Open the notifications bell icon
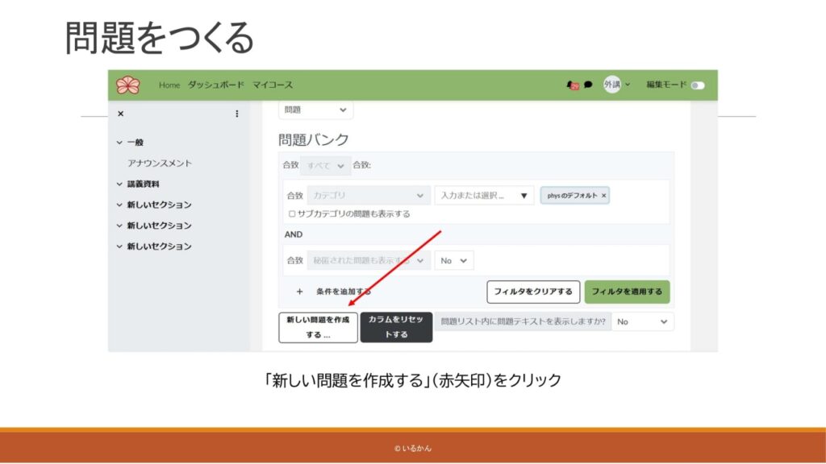The image size is (826, 464). (572, 85)
